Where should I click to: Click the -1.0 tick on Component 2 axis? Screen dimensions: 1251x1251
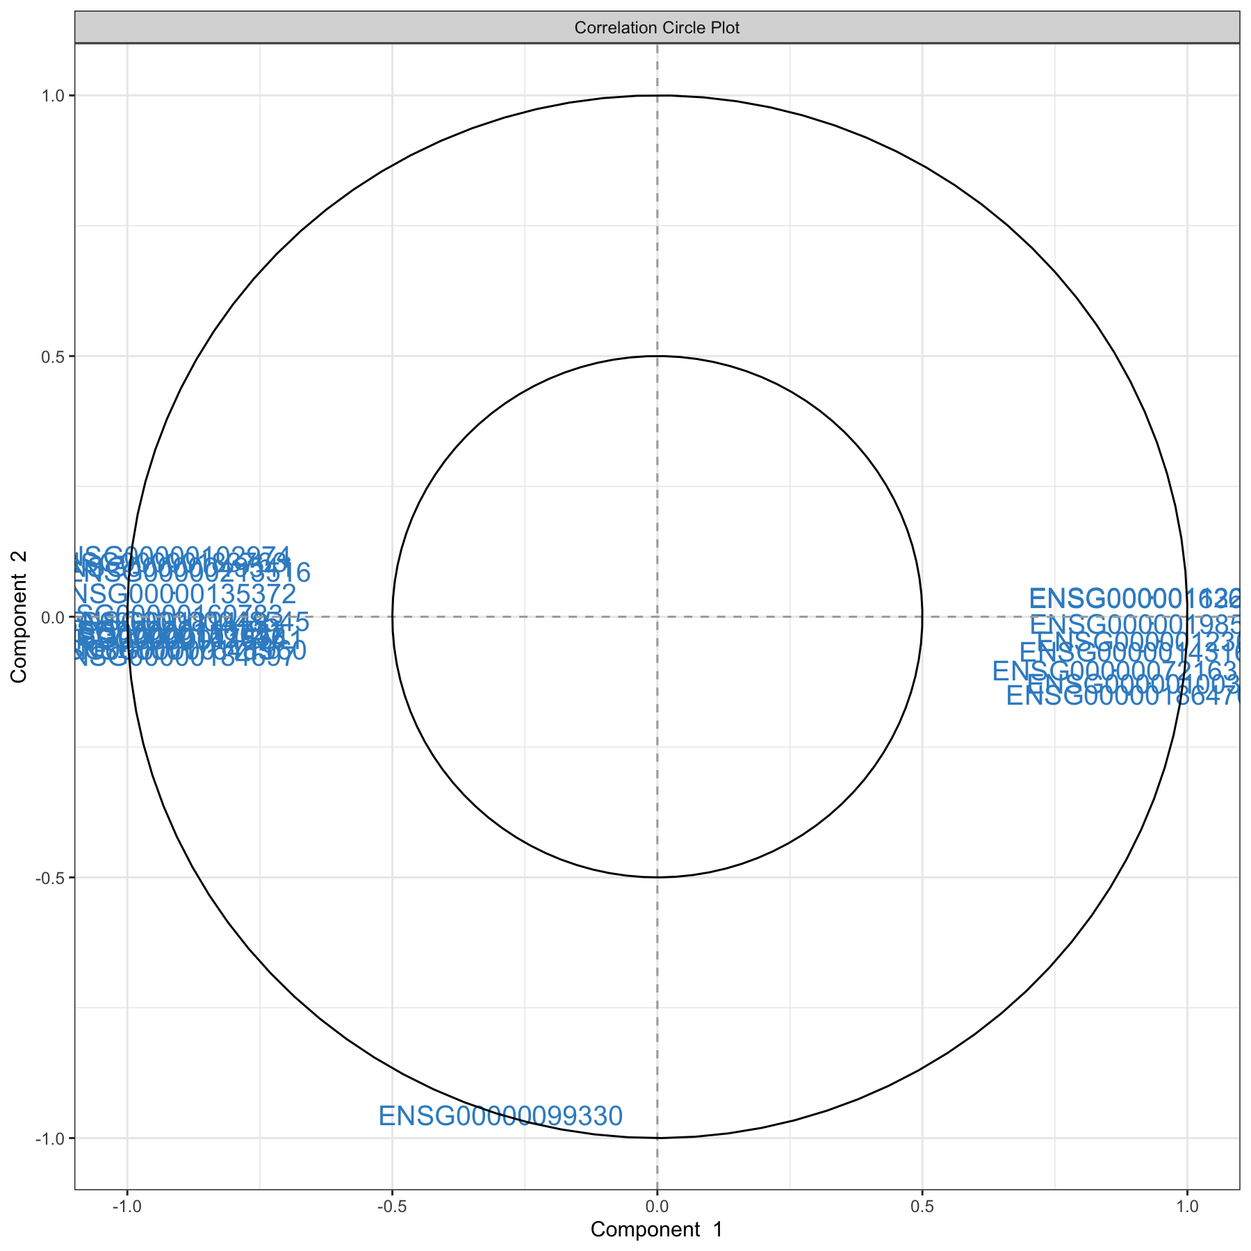[52, 1138]
